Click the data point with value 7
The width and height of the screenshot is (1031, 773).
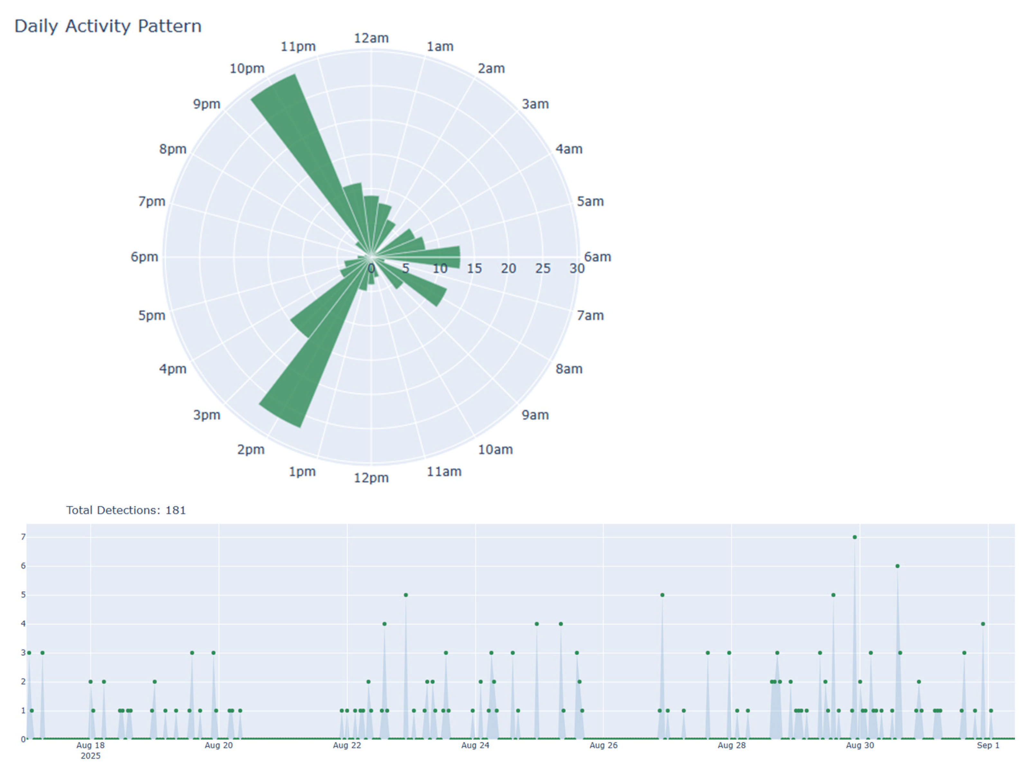click(x=854, y=537)
